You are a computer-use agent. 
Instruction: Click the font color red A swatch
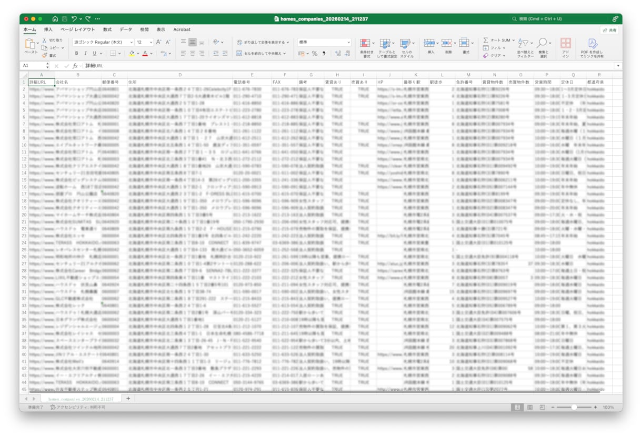[145, 54]
